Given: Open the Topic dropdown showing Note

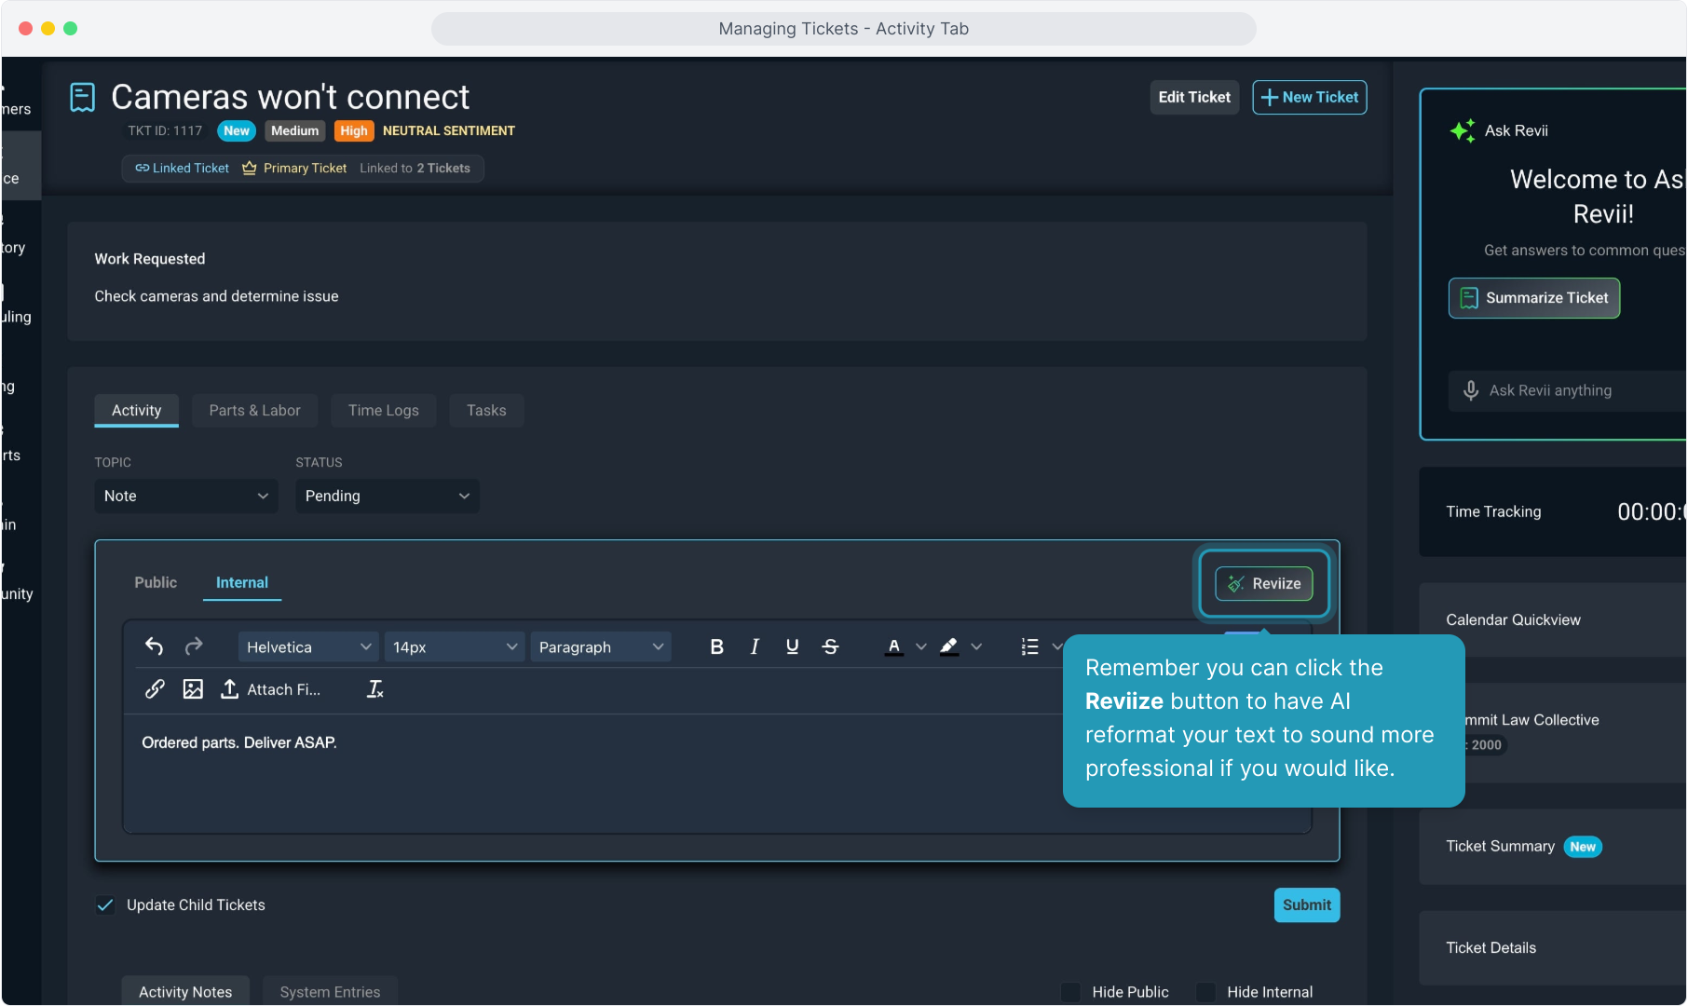Looking at the screenshot, I should (x=186, y=496).
